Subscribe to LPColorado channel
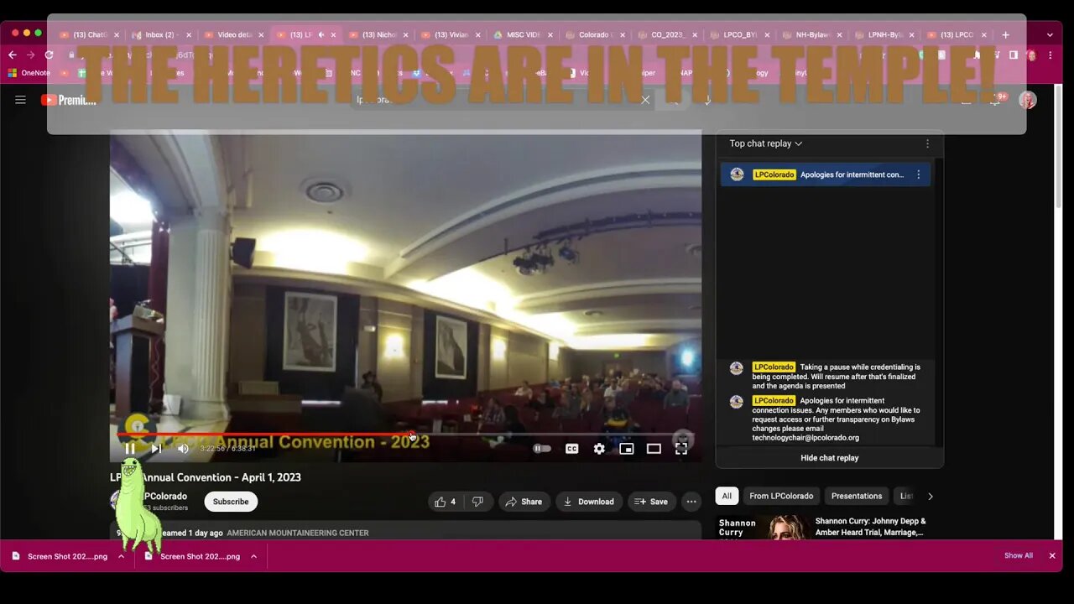The height and width of the screenshot is (604, 1074). (231, 502)
